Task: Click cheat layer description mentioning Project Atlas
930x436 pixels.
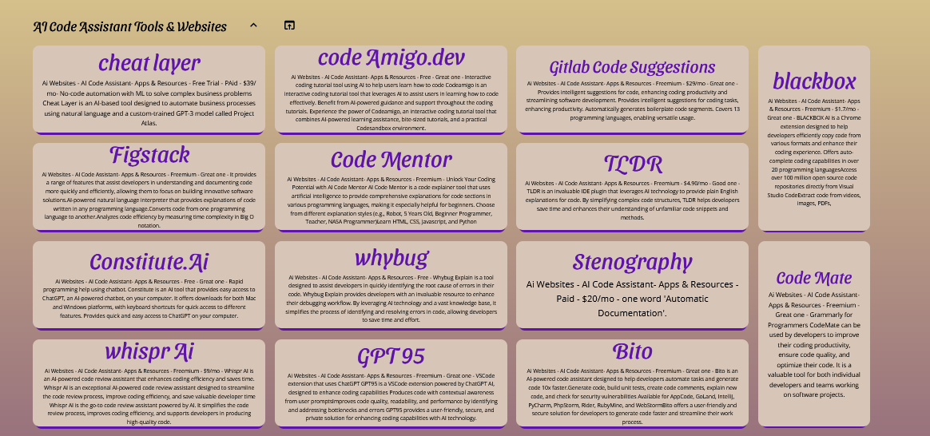Action: pyautogui.click(x=149, y=103)
